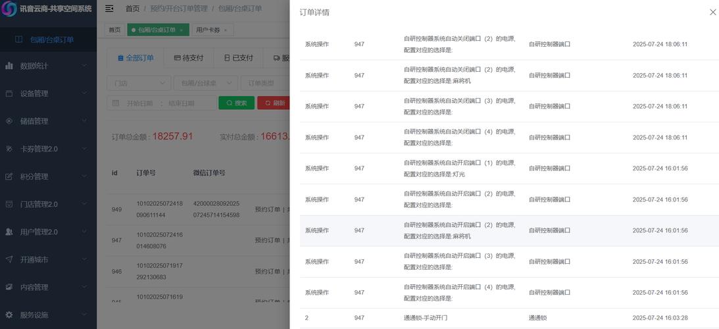Viewport: 719px width, 329px height.
Task: Click the book icon beside 包厢/台桌订单
Action: tap(18, 40)
